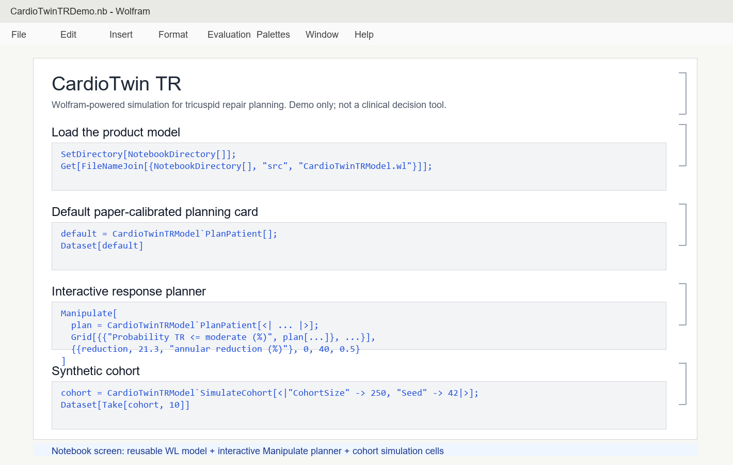The image size is (733, 465).
Task: Click the Dataset[Take[cohort, 10]] line
Action: point(125,405)
